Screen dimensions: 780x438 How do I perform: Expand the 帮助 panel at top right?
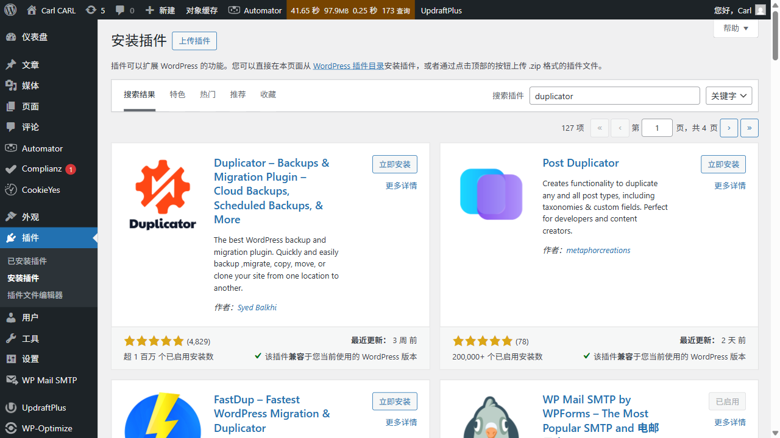[736, 28]
